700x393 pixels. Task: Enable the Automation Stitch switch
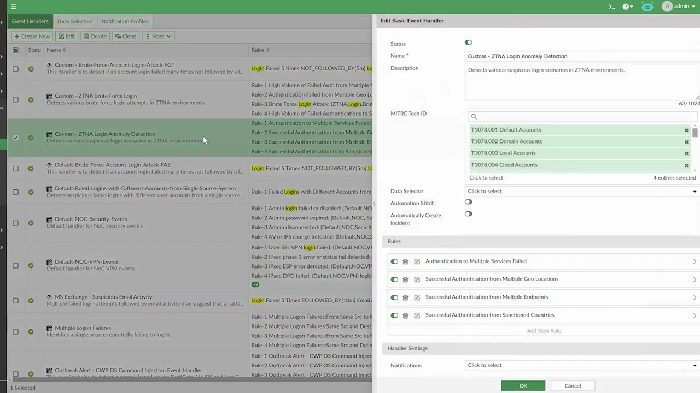click(469, 202)
